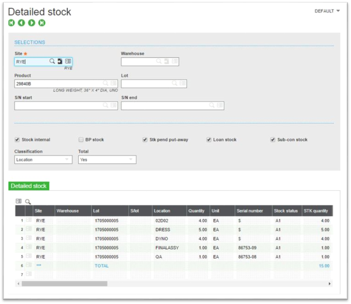Click scrollbar right arrow
351x304 pixels.
pos(330,284)
